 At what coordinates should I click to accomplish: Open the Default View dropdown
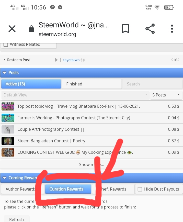point(75,95)
